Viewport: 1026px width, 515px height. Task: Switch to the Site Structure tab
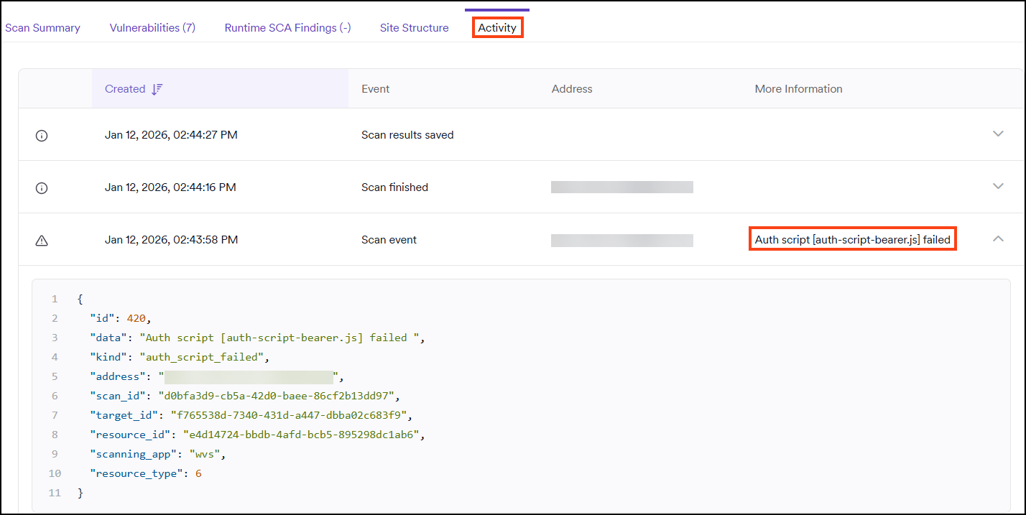pos(414,27)
